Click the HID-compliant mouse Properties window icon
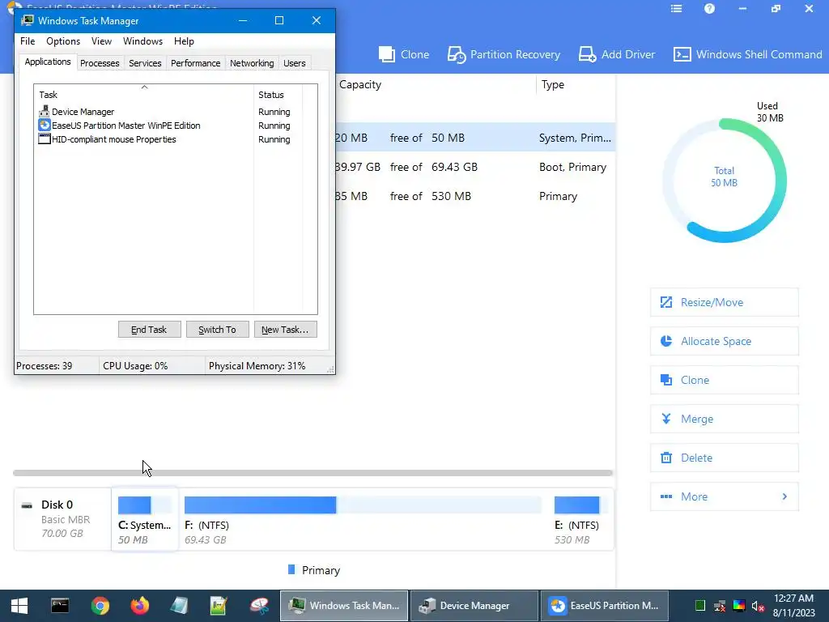Image resolution: width=829 pixels, height=622 pixels. point(45,139)
